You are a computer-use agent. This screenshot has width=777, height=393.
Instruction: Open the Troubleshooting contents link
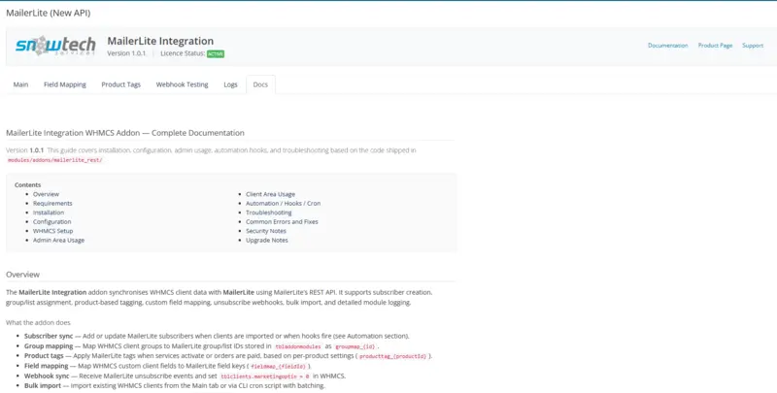[269, 213]
